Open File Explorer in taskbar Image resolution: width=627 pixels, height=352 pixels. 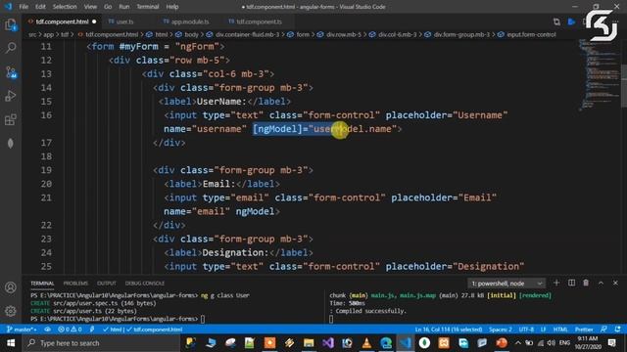tap(309, 343)
